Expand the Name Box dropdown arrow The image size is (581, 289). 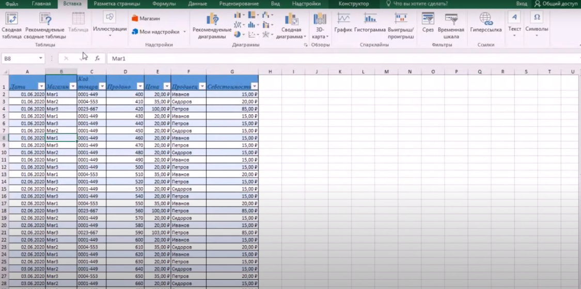[41, 59]
